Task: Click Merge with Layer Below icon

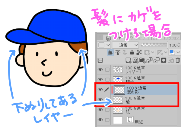Action: [x=156, y=60]
